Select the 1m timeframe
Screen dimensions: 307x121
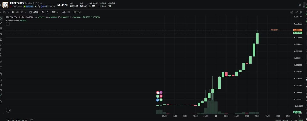click(9, 12)
